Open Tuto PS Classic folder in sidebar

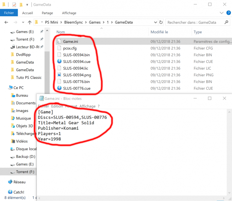[x=29, y=77]
